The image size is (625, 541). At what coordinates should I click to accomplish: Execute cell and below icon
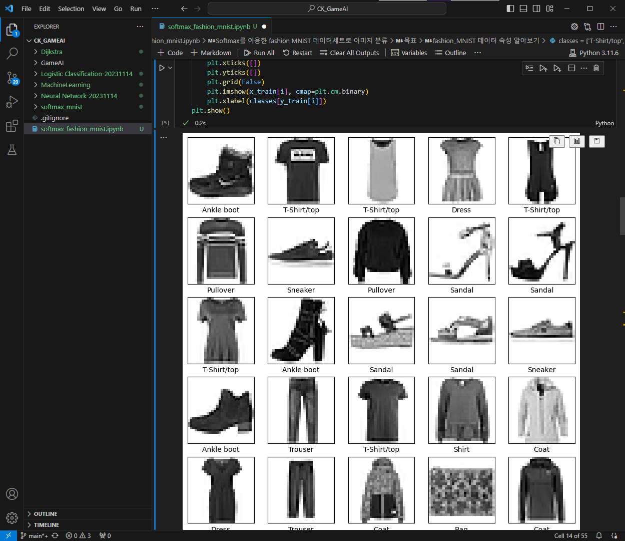(x=557, y=68)
